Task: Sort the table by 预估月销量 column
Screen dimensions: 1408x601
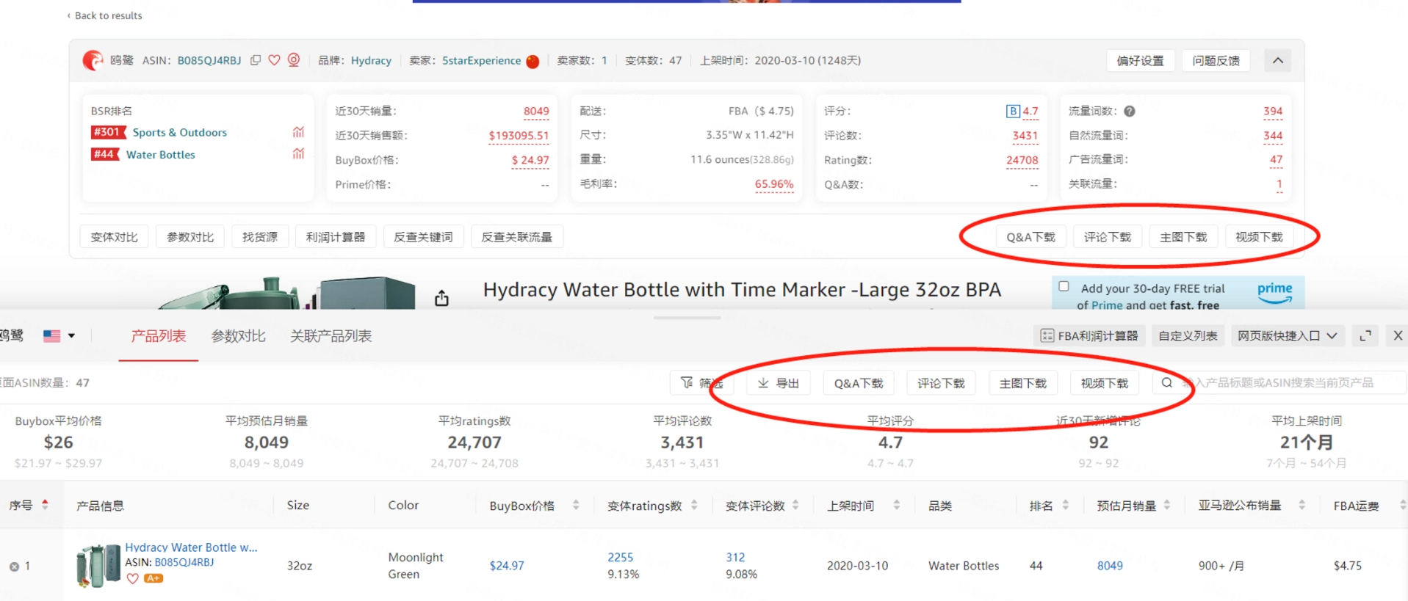Action: pyautogui.click(x=1167, y=505)
